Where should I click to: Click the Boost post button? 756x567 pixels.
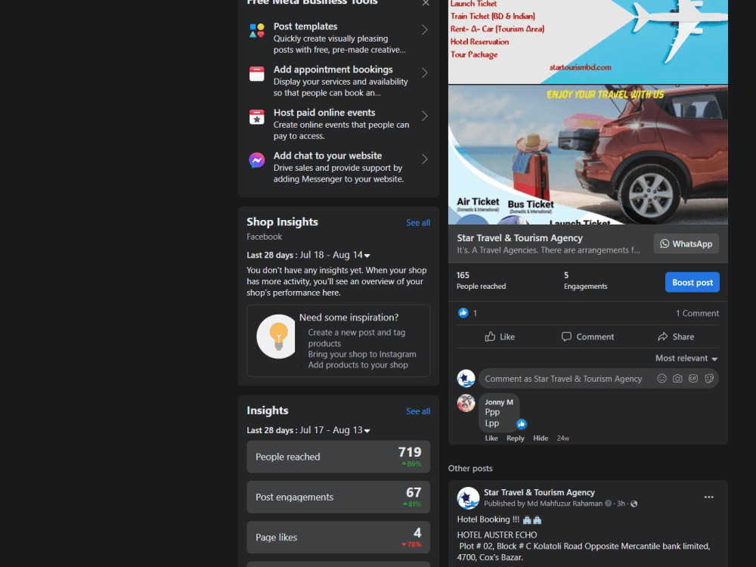pos(692,283)
